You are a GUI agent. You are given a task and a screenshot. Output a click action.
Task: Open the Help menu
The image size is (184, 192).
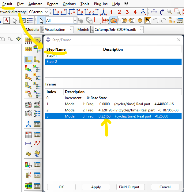pos(116,4)
